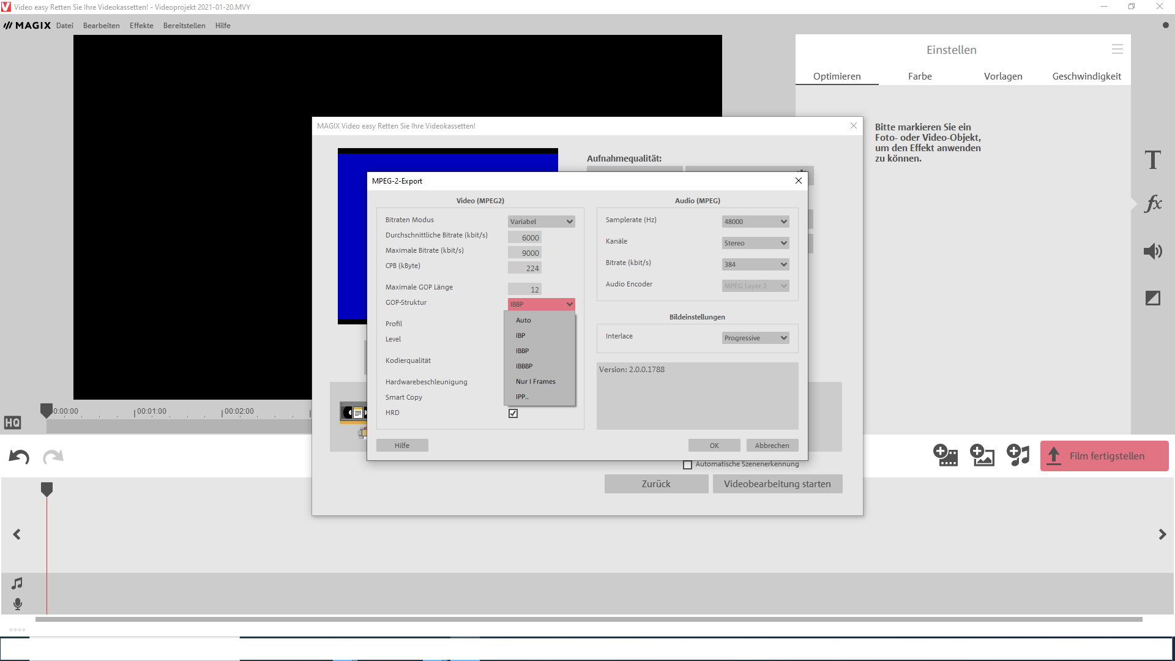This screenshot has width=1175, height=661.
Task: Enable Automatische Szenenerkennung checkbox
Action: [x=687, y=465]
